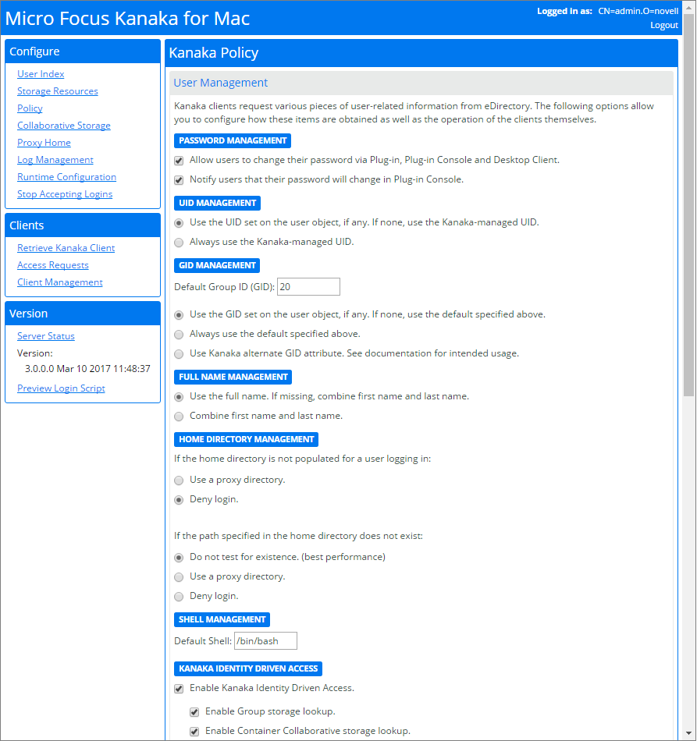Select always use Kanaka-managed UID
697x741 pixels.
[179, 243]
